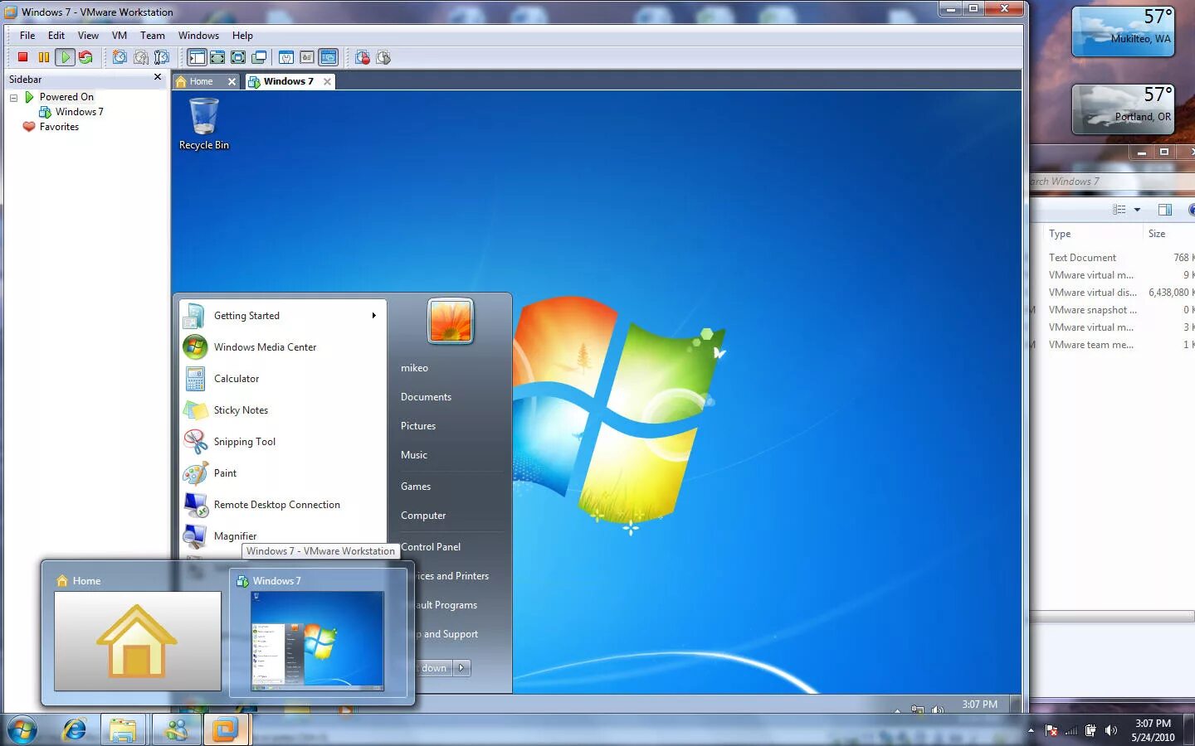1195x746 pixels.
Task: Open the view options dropdown in Explorer
Action: [x=1137, y=210]
